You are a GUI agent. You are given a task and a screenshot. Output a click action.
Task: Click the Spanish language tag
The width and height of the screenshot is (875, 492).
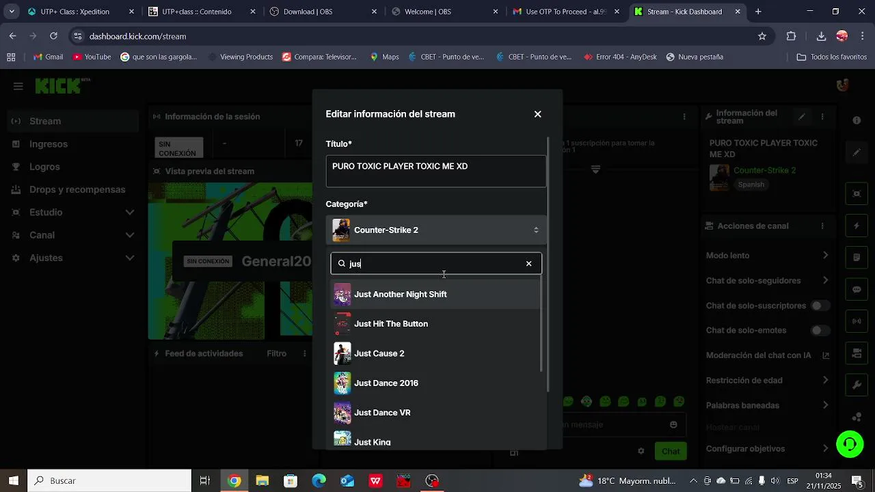pyautogui.click(x=751, y=184)
